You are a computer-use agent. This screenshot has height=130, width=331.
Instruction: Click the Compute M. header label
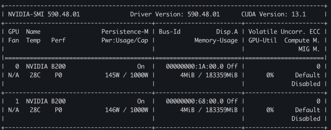(x=302, y=41)
